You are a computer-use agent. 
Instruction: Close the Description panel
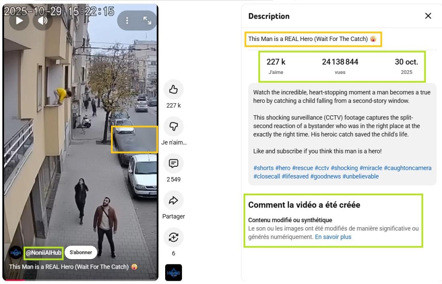coord(428,16)
